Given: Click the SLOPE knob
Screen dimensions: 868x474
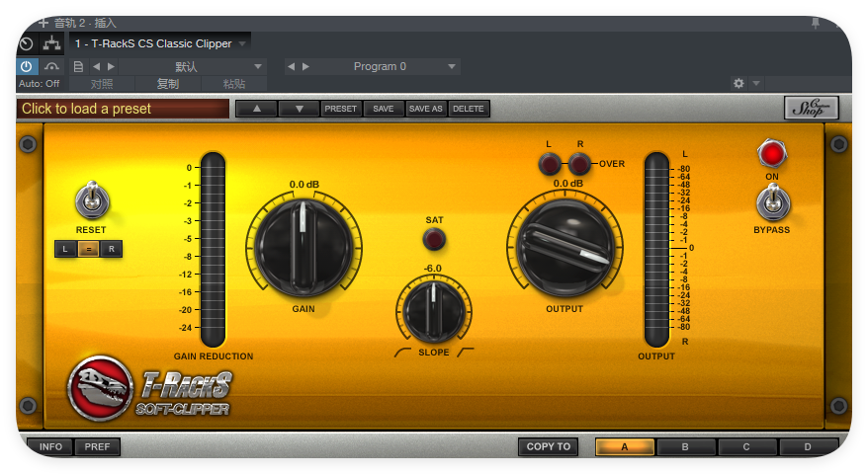Looking at the screenshot, I should tap(433, 311).
